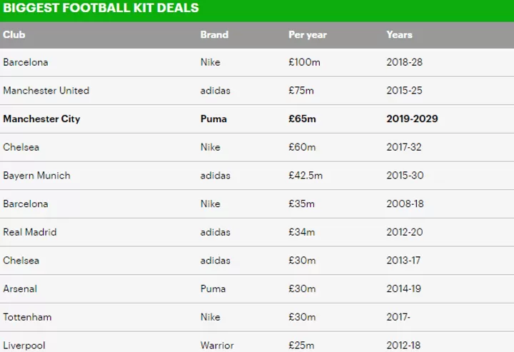Click the Biggest Football Kit Deals title
The height and width of the screenshot is (352, 514).
click(101, 9)
